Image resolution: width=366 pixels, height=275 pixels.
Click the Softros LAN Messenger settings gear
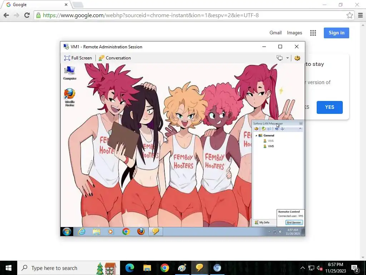click(x=256, y=129)
